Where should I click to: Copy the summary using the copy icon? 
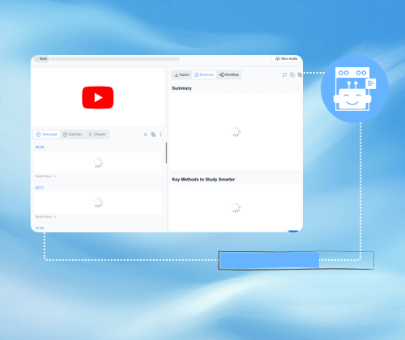292,74
